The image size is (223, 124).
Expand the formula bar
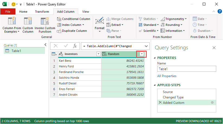(x=146, y=46)
